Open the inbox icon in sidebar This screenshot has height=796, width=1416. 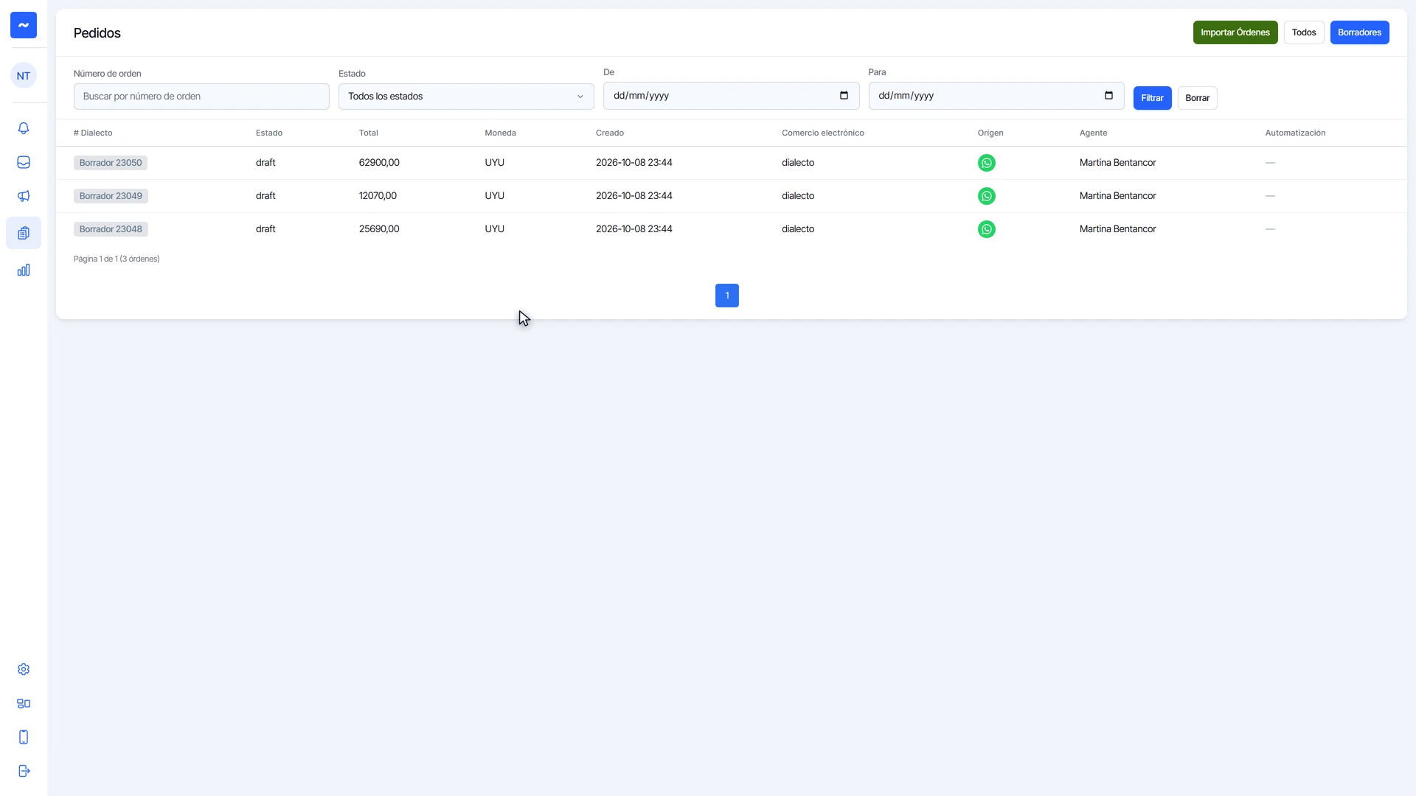click(24, 162)
